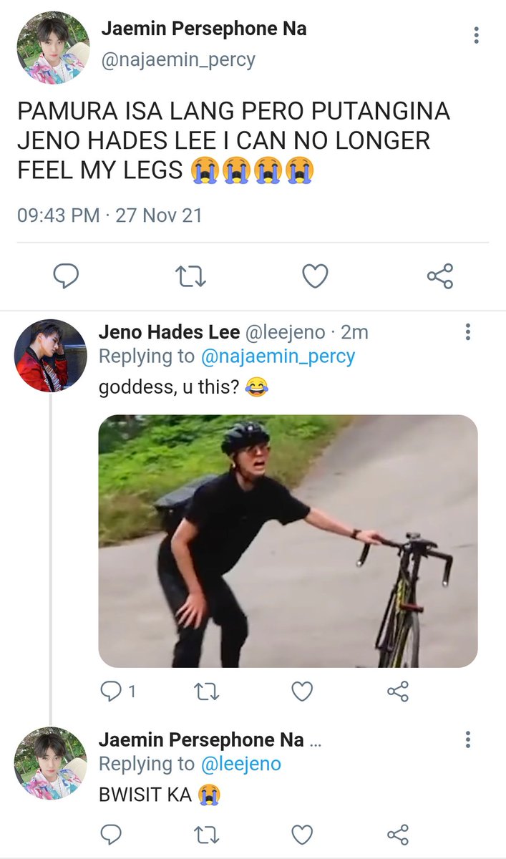
Task: Share the BWISIT KA reply
Action: tap(397, 834)
